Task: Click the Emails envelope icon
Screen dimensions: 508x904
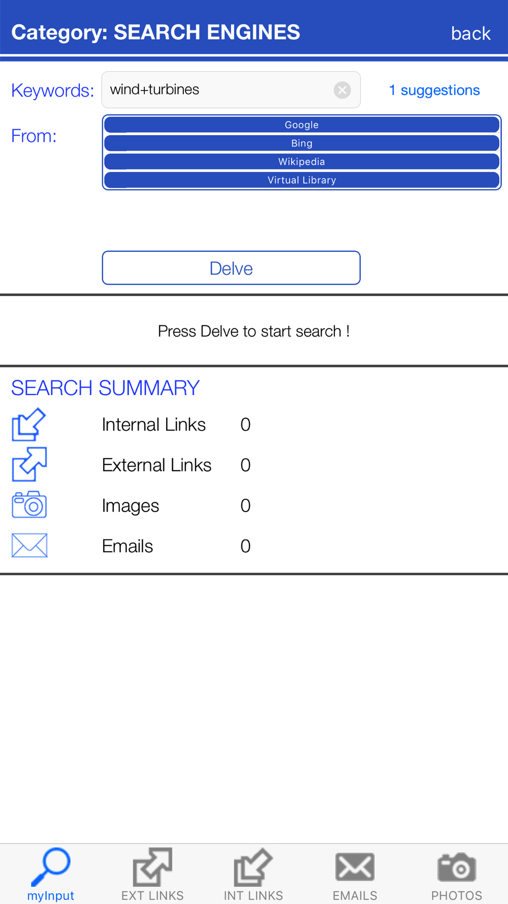Action: tap(29, 546)
